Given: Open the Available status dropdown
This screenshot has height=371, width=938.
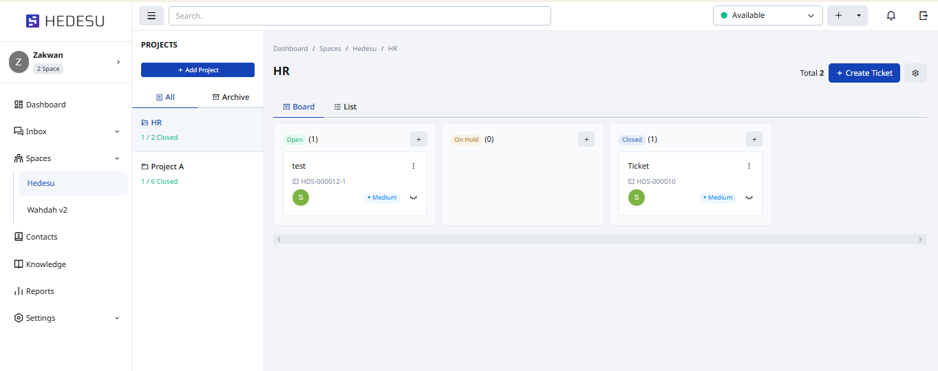Looking at the screenshot, I should [x=767, y=16].
